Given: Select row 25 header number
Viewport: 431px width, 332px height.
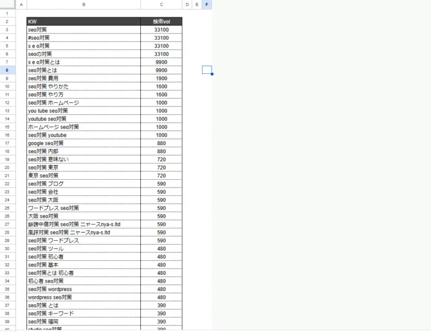Looking at the screenshot, I should pyautogui.click(x=7, y=208).
